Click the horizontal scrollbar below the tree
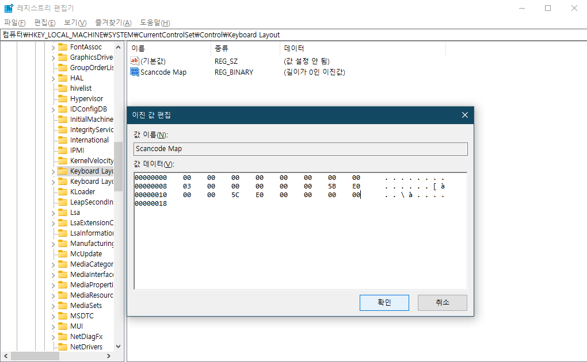This screenshot has height=362, width=587. point(35,356)
